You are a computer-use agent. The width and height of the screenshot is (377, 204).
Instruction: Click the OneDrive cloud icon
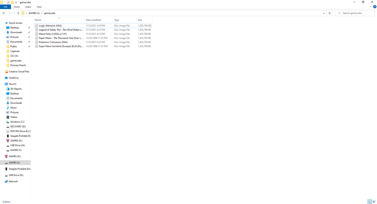pyautogui.click(x=6, y=78)
